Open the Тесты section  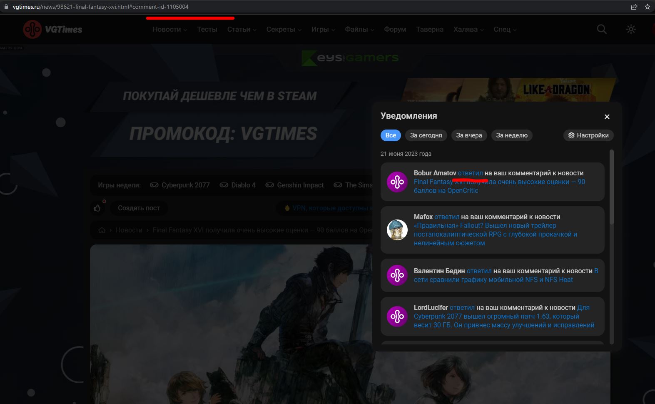[207, 29]
